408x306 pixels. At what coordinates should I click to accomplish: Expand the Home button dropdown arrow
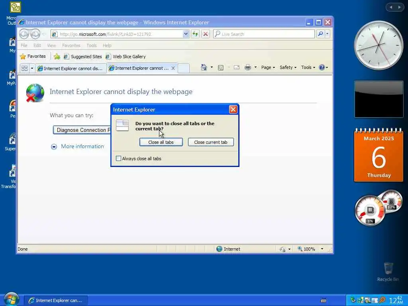point(212,67)
